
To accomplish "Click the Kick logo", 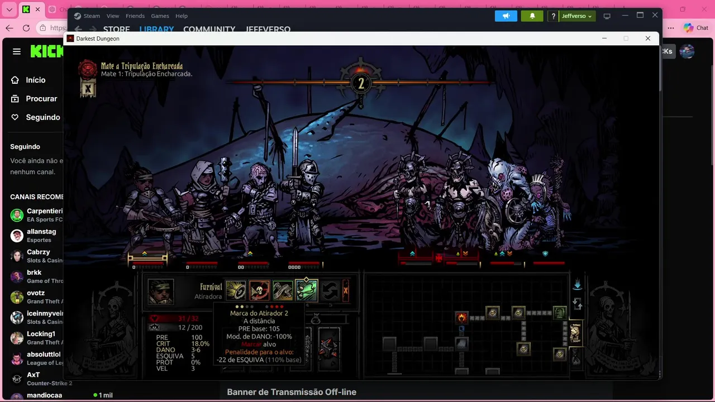I will (x=47, y=51).
